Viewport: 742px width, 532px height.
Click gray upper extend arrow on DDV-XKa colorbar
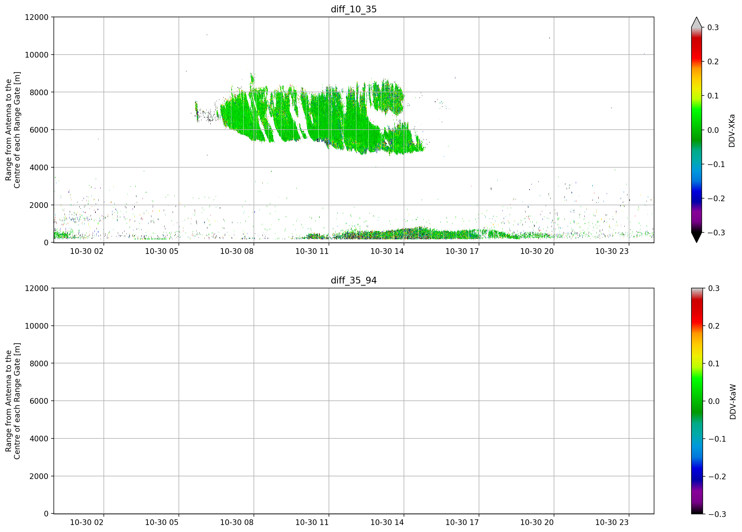coord(697,22)
